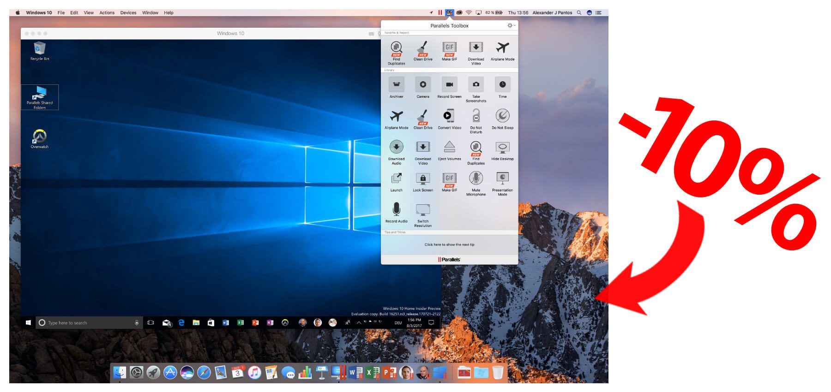Select Parallels Shared Folders desktop icon
Screen dimensions: 831x392
tap(40, 97)
